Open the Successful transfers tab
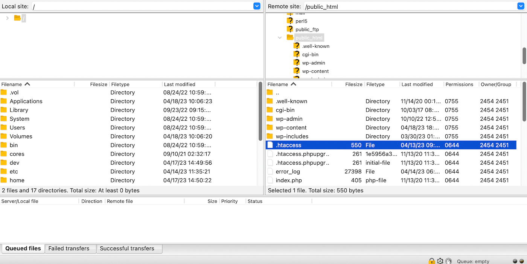527x264 pixels. (x=129, y=248)
